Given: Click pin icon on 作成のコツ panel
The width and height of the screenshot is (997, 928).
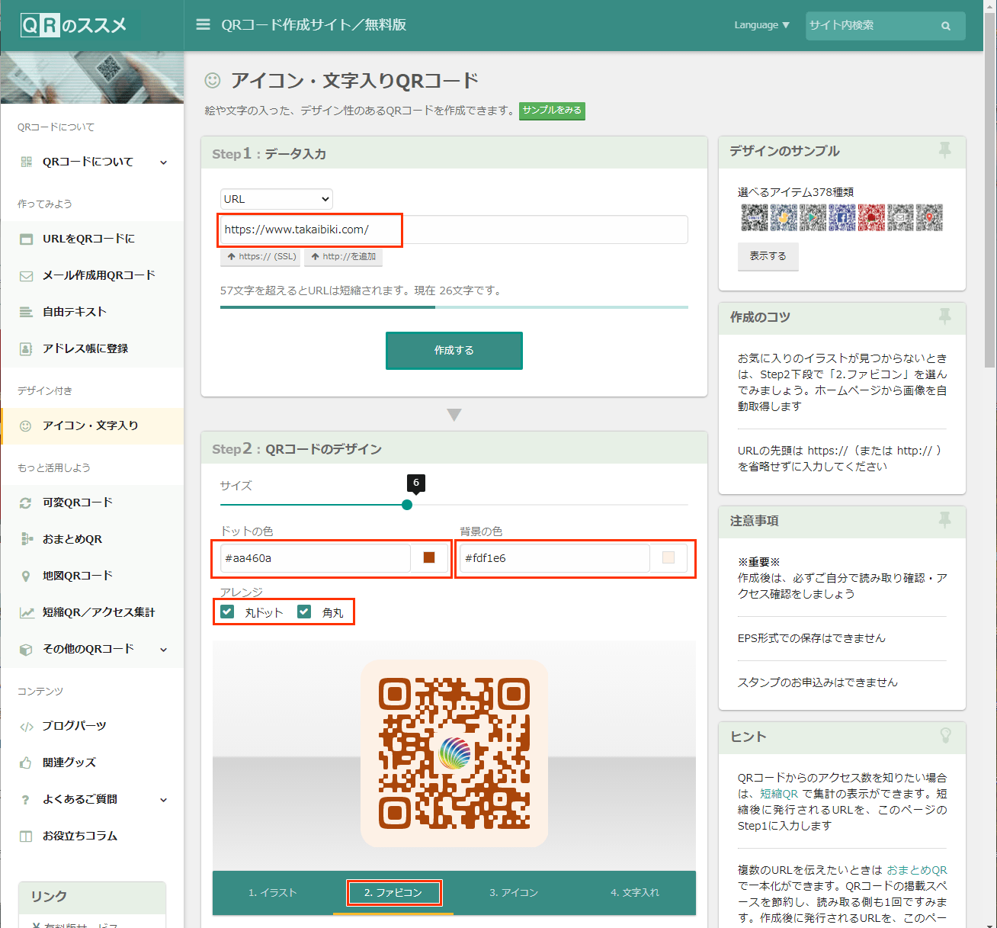Looking at the screenshot, I should tap(944, 316).
